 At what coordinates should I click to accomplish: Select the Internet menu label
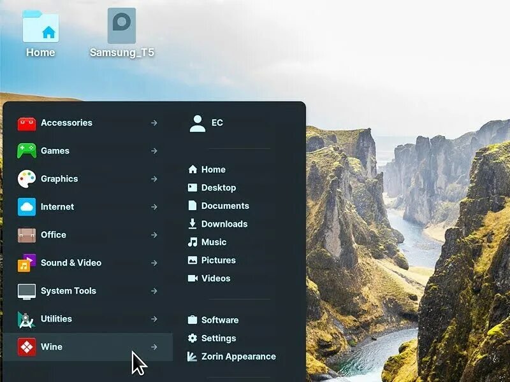pos(57,207)
